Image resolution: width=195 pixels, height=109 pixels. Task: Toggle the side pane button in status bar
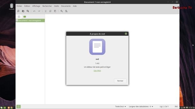[x=19, y=107]
